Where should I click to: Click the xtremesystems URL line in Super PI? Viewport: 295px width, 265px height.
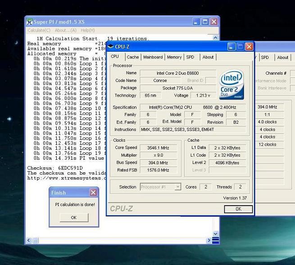tap(67, 178)
